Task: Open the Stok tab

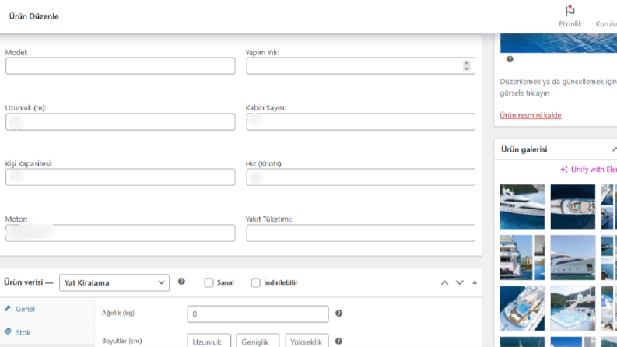Action: click(x=23, y=332)
